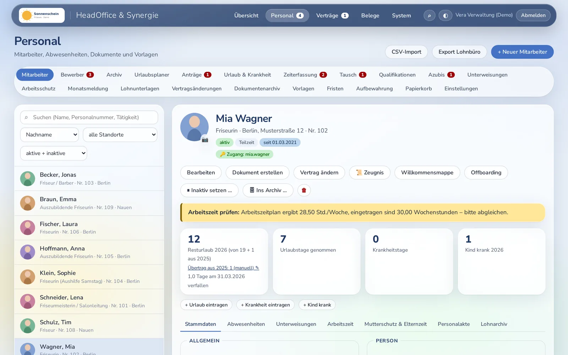Image resolution: width=568 pixels, height=355 pixels.
Task: Click Ins Archiv button
Action: [x=268, y=190]
